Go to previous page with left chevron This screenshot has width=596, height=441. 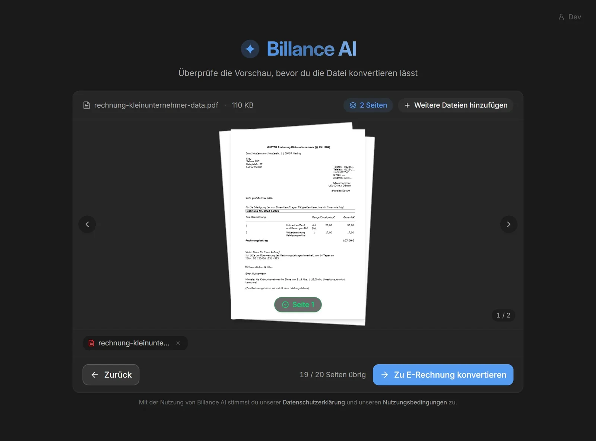click(x=87, y=224)
